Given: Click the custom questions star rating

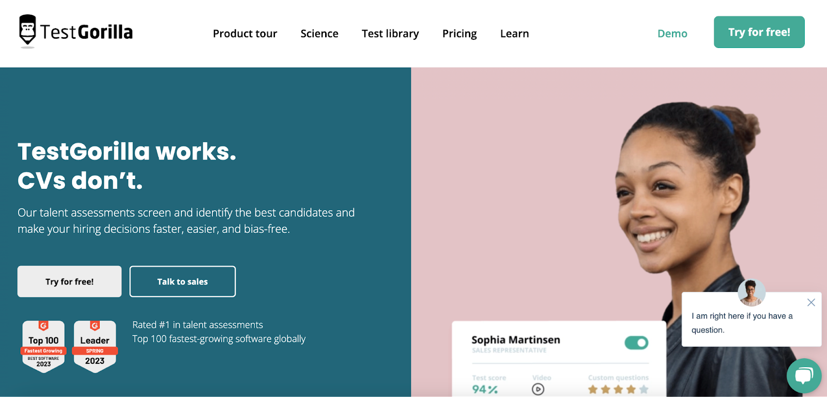Looking at the screenshot, I should (618, 389).
